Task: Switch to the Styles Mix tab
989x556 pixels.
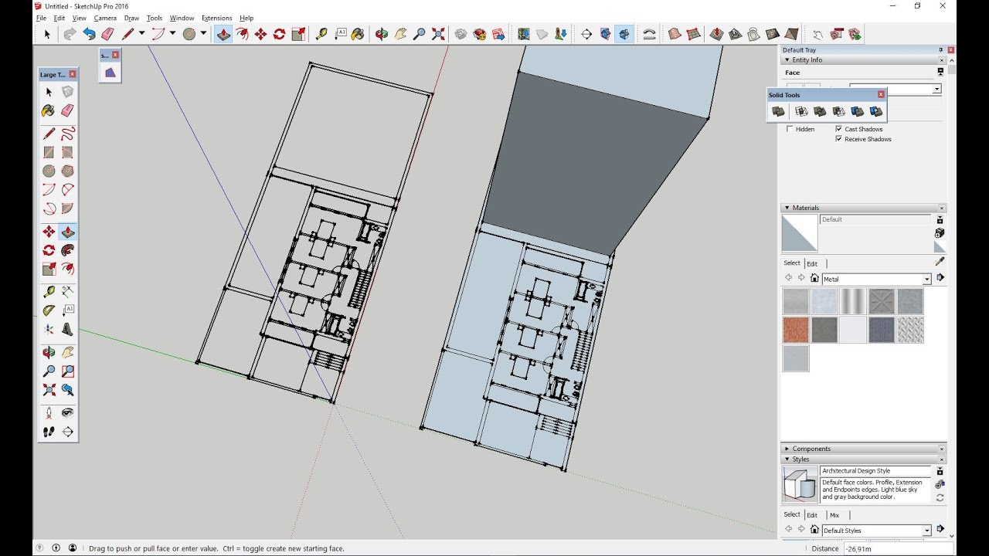Action: coord(834,515)
